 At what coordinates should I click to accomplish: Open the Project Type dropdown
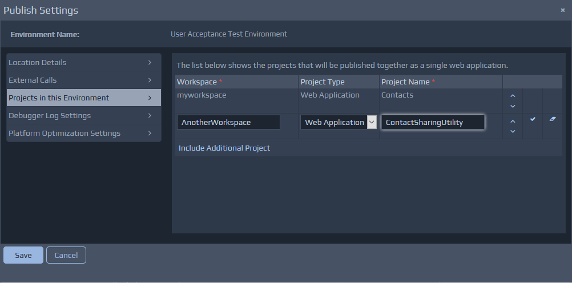pos(372,122)
